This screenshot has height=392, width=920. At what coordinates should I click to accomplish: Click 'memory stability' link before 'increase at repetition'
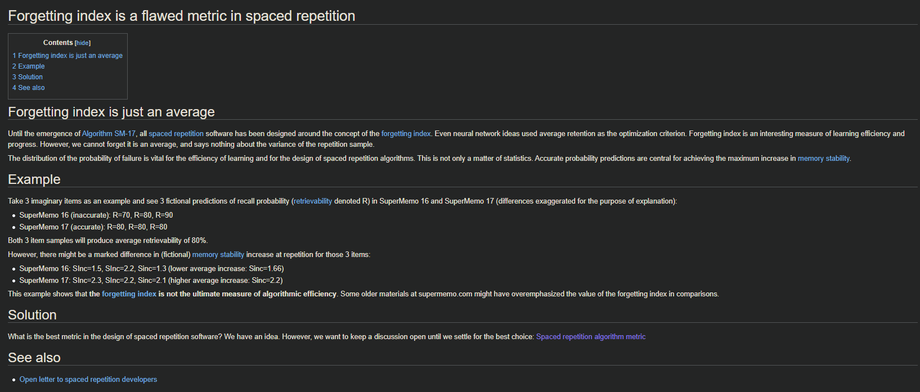[x=218, y=255]
